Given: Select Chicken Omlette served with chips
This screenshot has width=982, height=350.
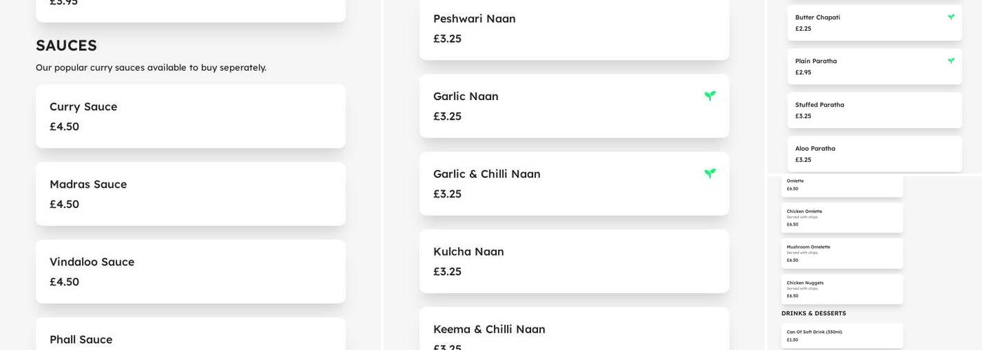Looking at the screenshot, I should coord(842,218).
